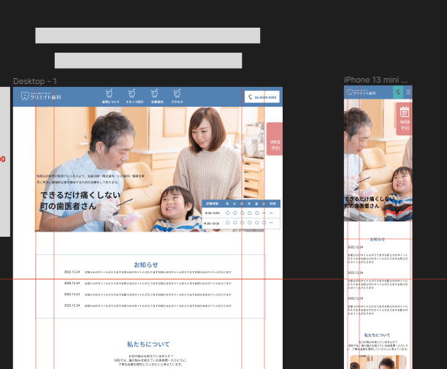Select the お知らせ heading in Desktop frame
Image resolution: width=447 pixels, height=369 pixels.
coord(146,265)
